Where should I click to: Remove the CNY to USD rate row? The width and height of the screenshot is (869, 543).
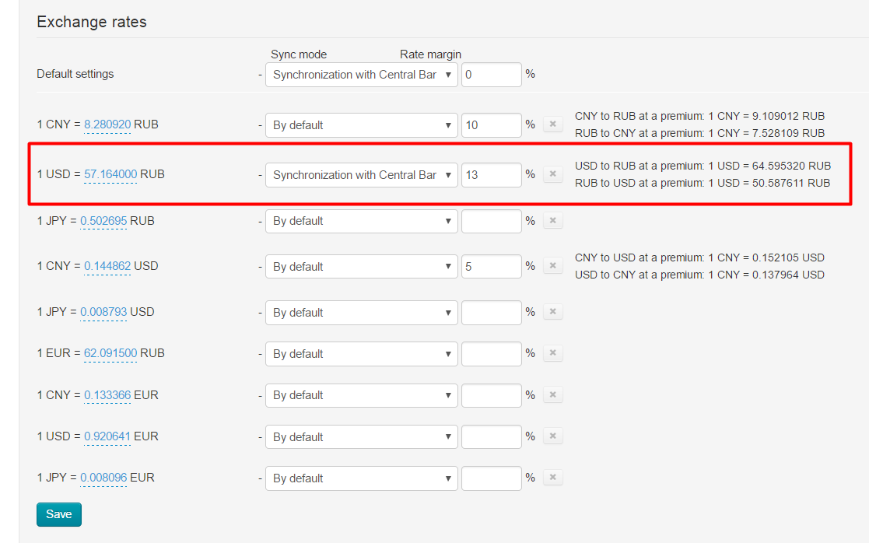point(552,266)
